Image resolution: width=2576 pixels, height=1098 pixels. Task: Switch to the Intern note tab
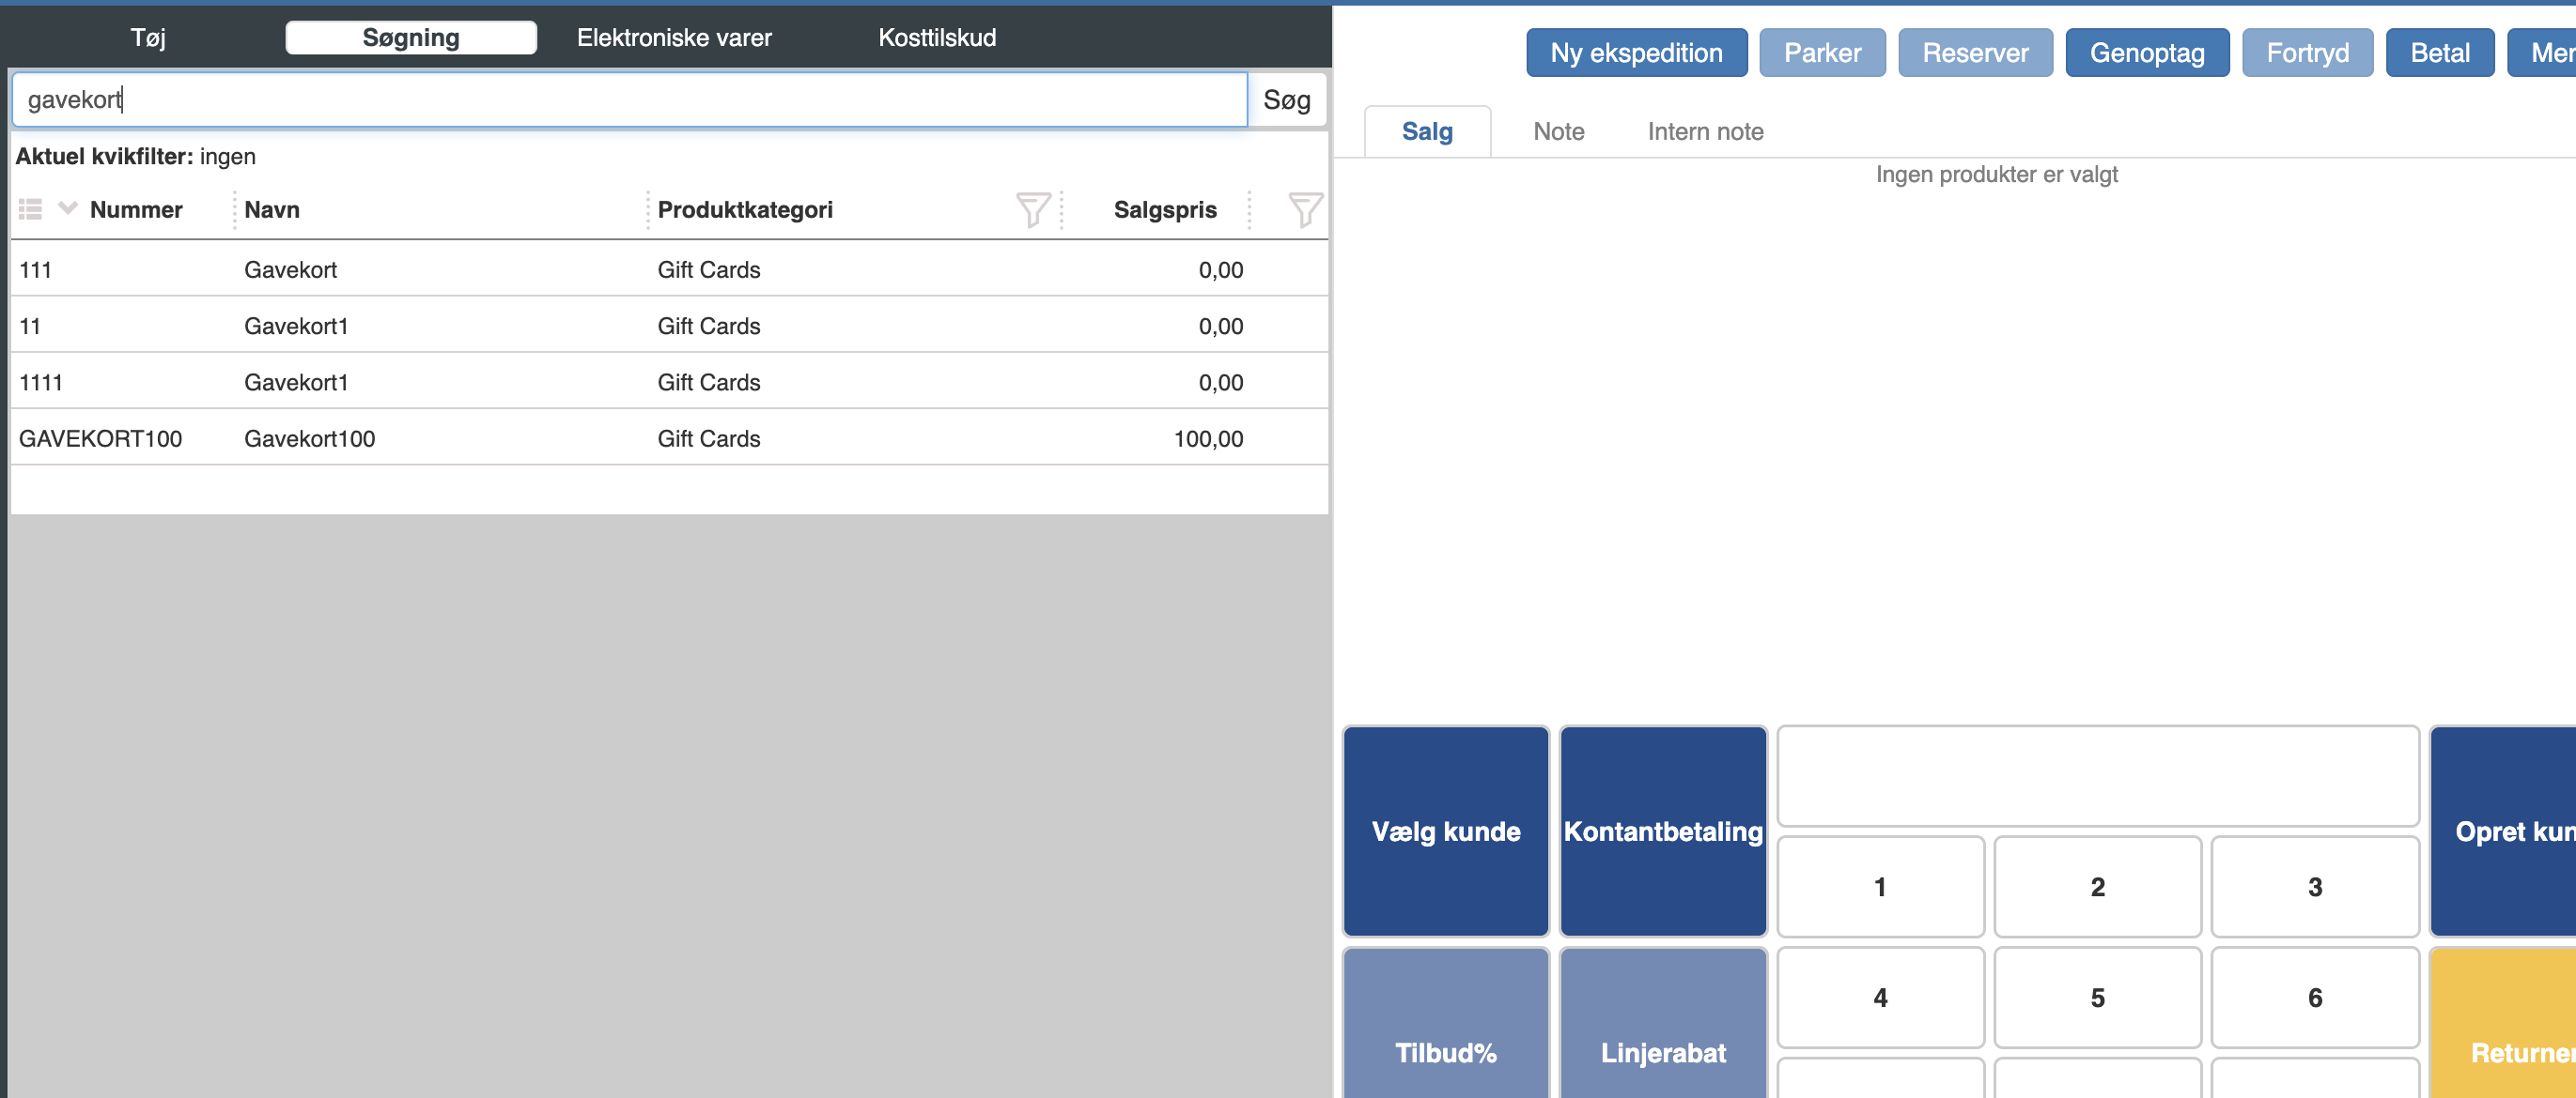coord(1705,132)
